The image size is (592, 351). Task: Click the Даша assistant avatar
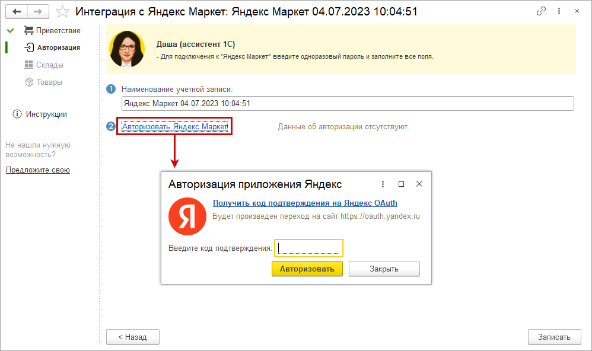[127, 49]
